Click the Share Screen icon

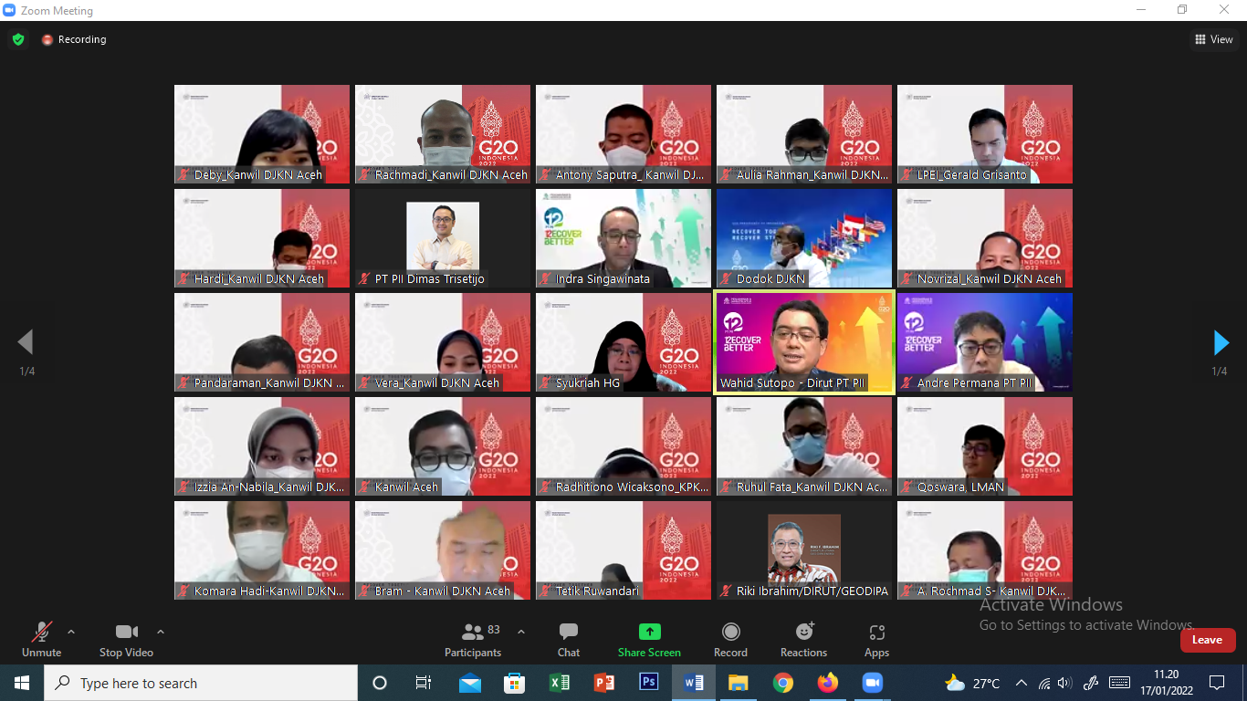tap(649, 632)
